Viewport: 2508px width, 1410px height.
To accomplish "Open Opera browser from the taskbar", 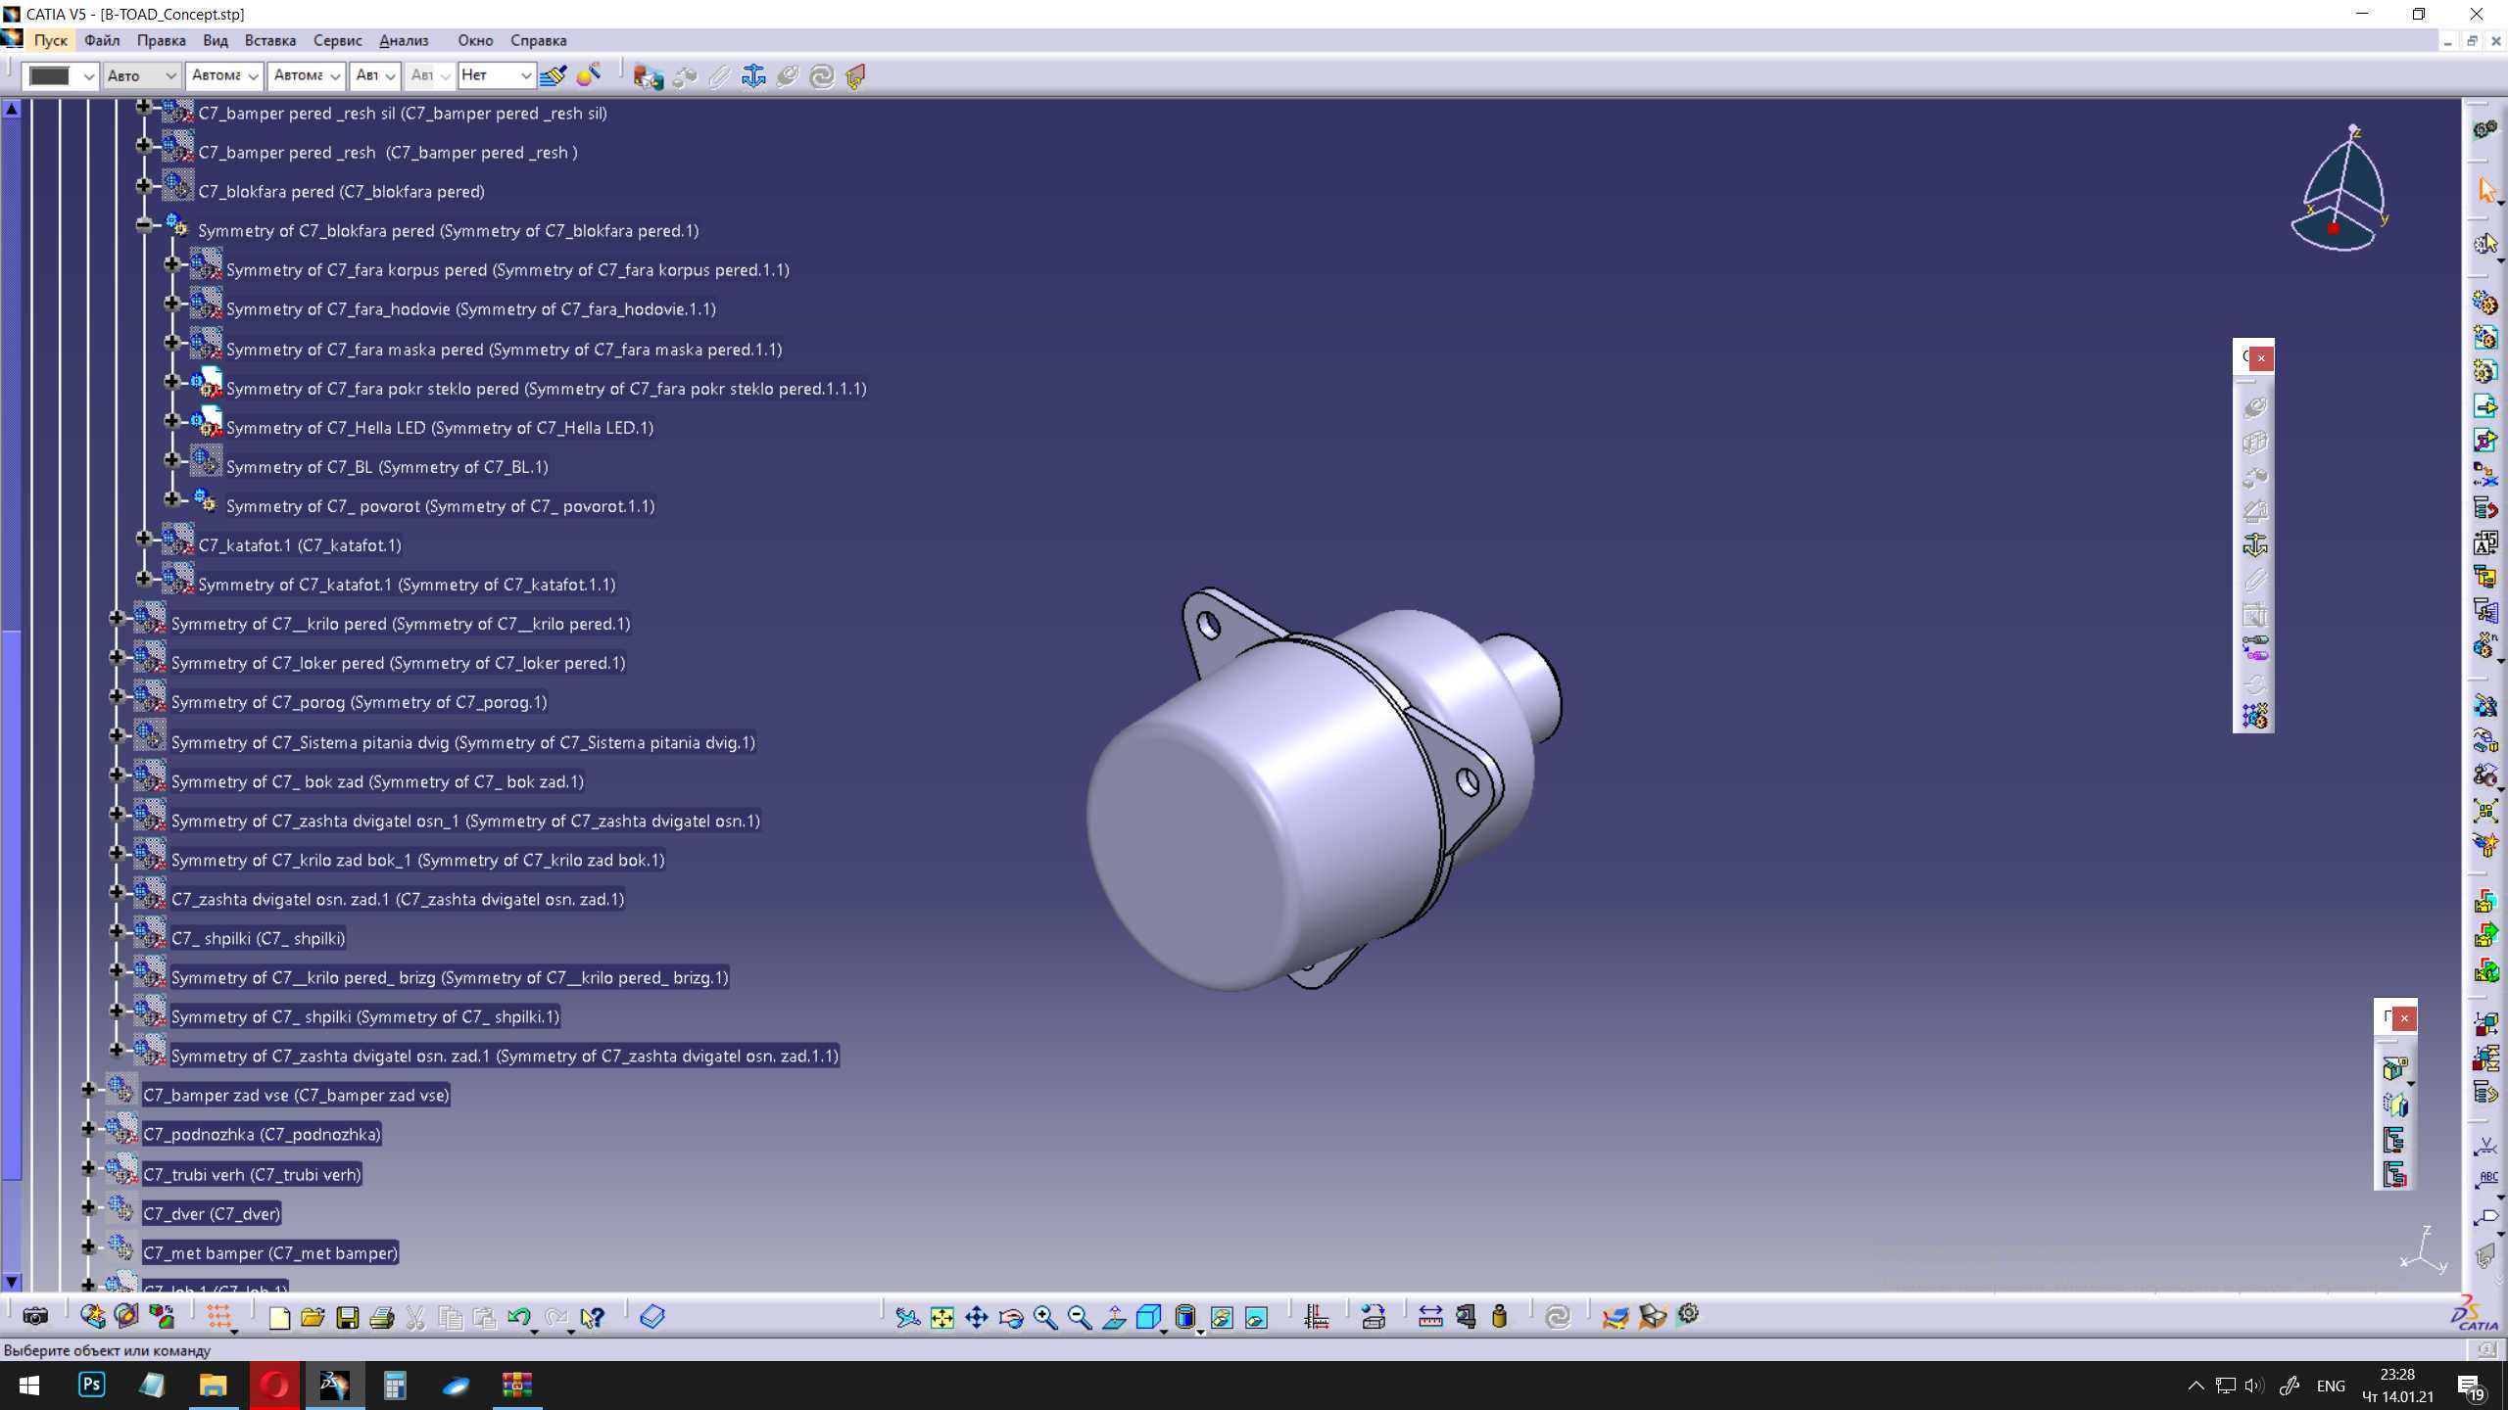I will click(273, 1386).
